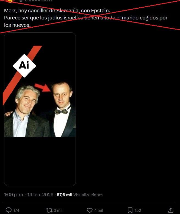Click the red diagonal stripe in the image
Image resolution: width=180 pixels, height=214 pixels.
[x=22, y=75]
